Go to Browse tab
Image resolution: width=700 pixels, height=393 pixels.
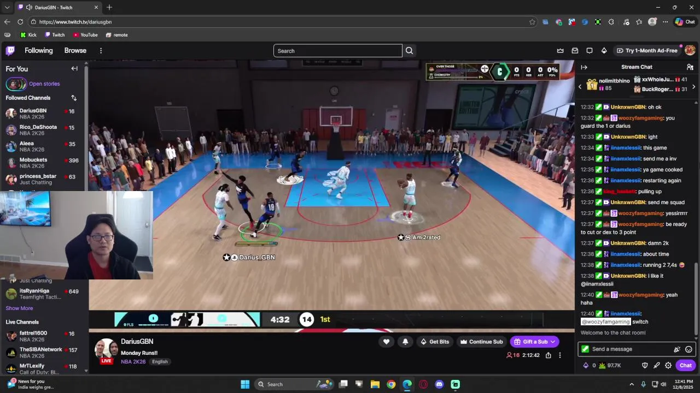[75, 51]
